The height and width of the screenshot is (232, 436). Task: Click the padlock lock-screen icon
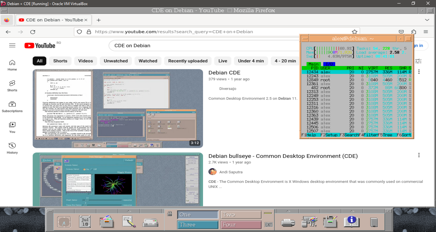(170, 214)
